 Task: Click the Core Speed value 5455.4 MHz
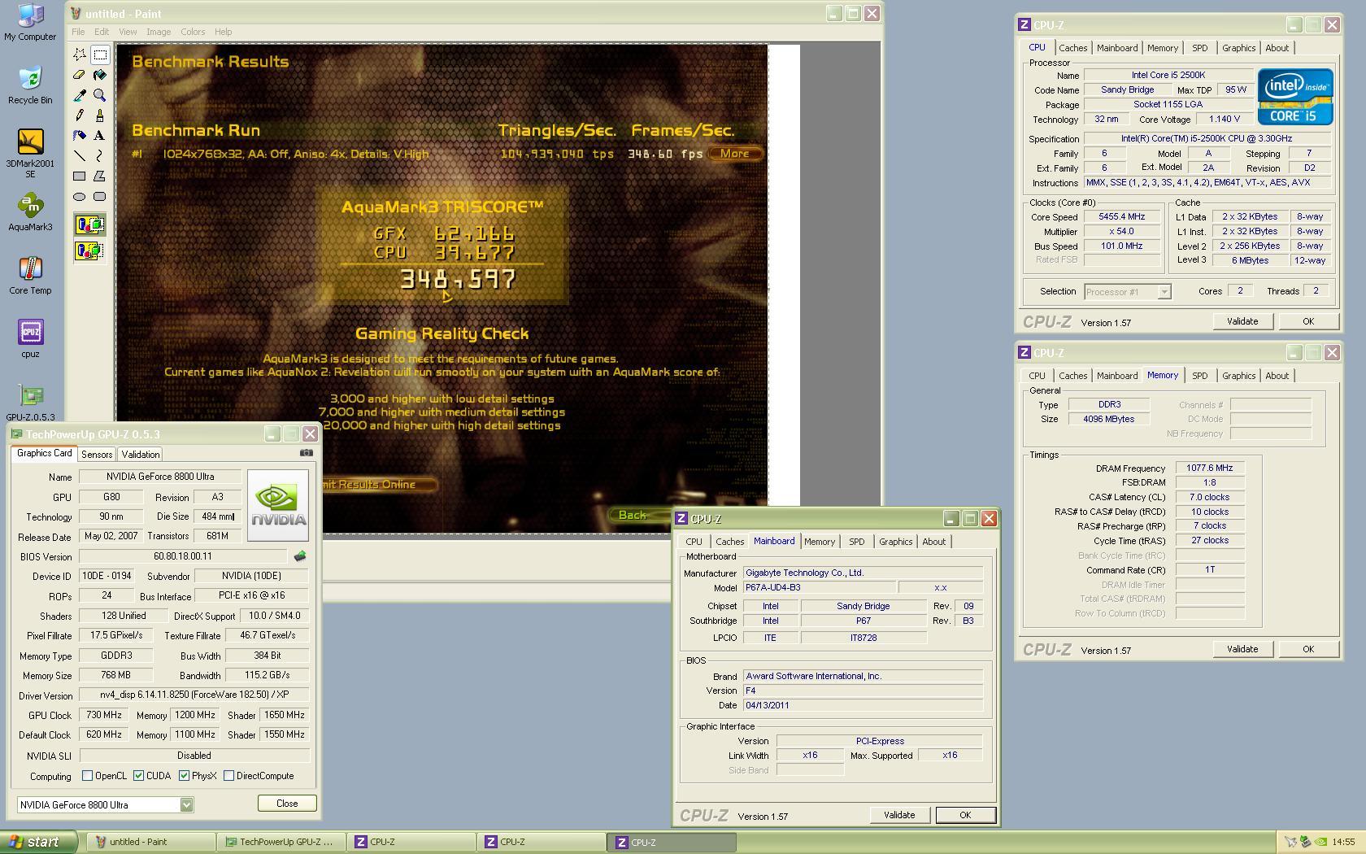[x=1121, y=217]
